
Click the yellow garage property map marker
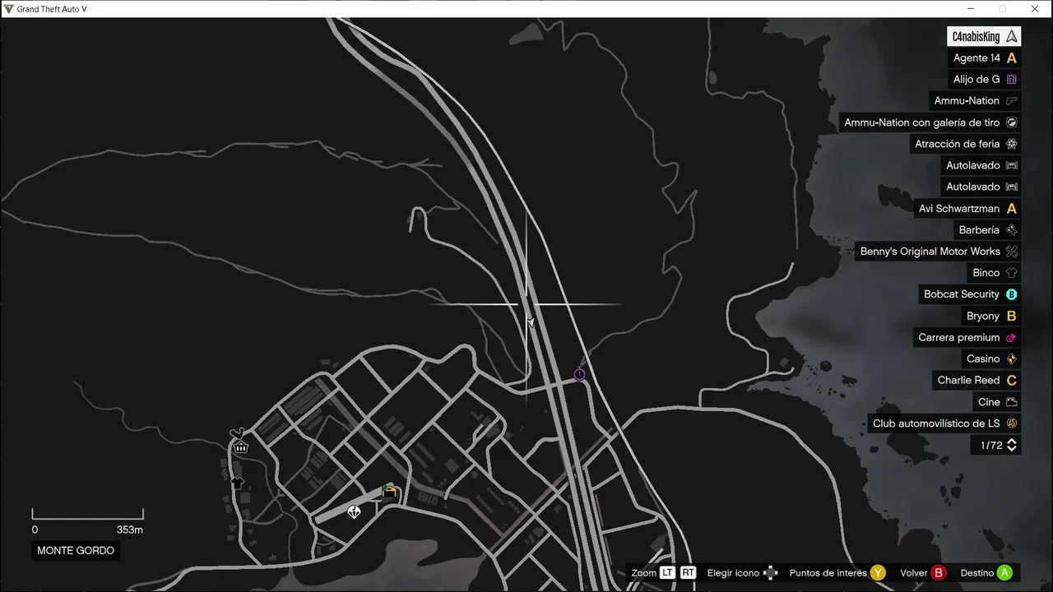click(x=389, y=491)
